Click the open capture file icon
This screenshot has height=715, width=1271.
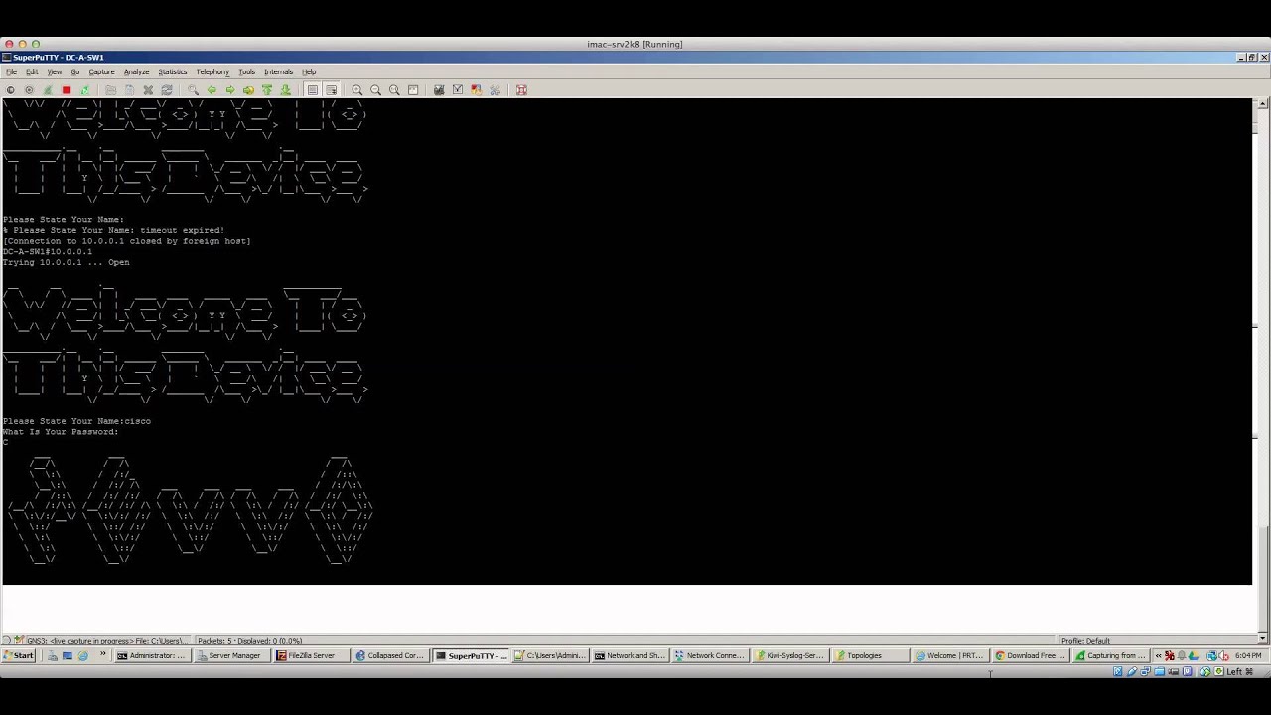[x=111, y=90]
